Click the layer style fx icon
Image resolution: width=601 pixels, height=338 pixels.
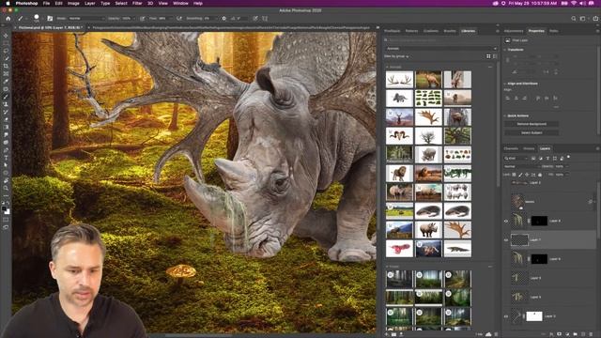pos(551,334)
